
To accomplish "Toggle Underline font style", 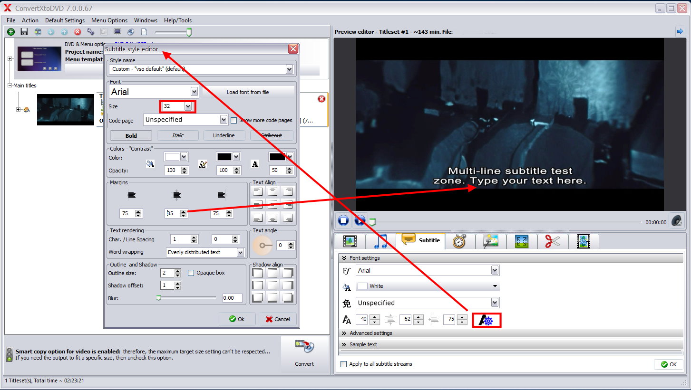I will pos(224,135).
